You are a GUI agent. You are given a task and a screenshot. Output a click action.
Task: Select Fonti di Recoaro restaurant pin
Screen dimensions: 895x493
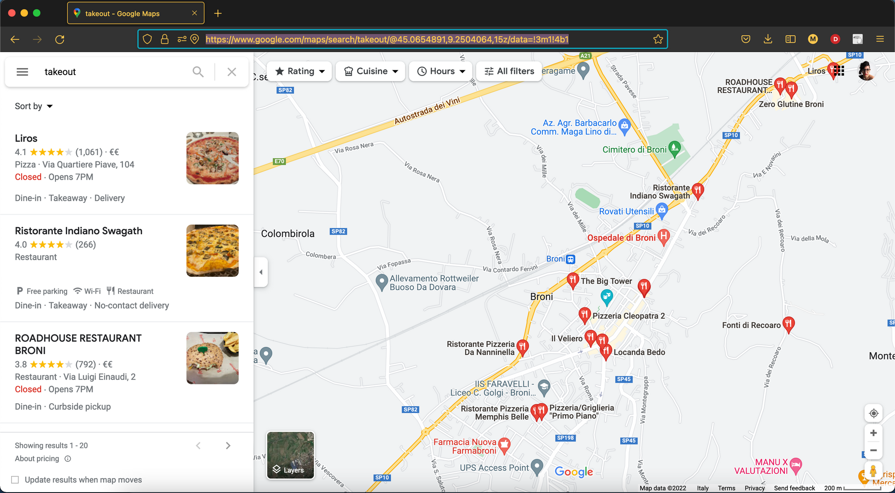(x=788, y=324)
